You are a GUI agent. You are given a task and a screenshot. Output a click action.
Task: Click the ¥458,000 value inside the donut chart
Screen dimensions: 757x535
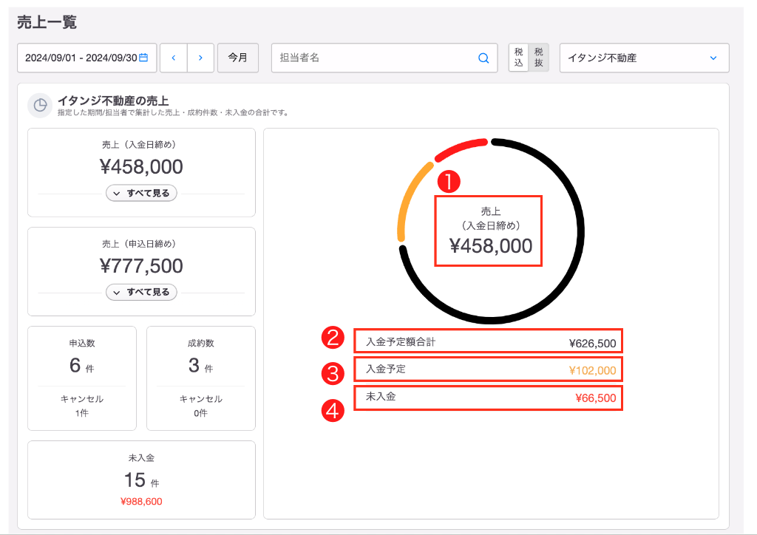491,246
